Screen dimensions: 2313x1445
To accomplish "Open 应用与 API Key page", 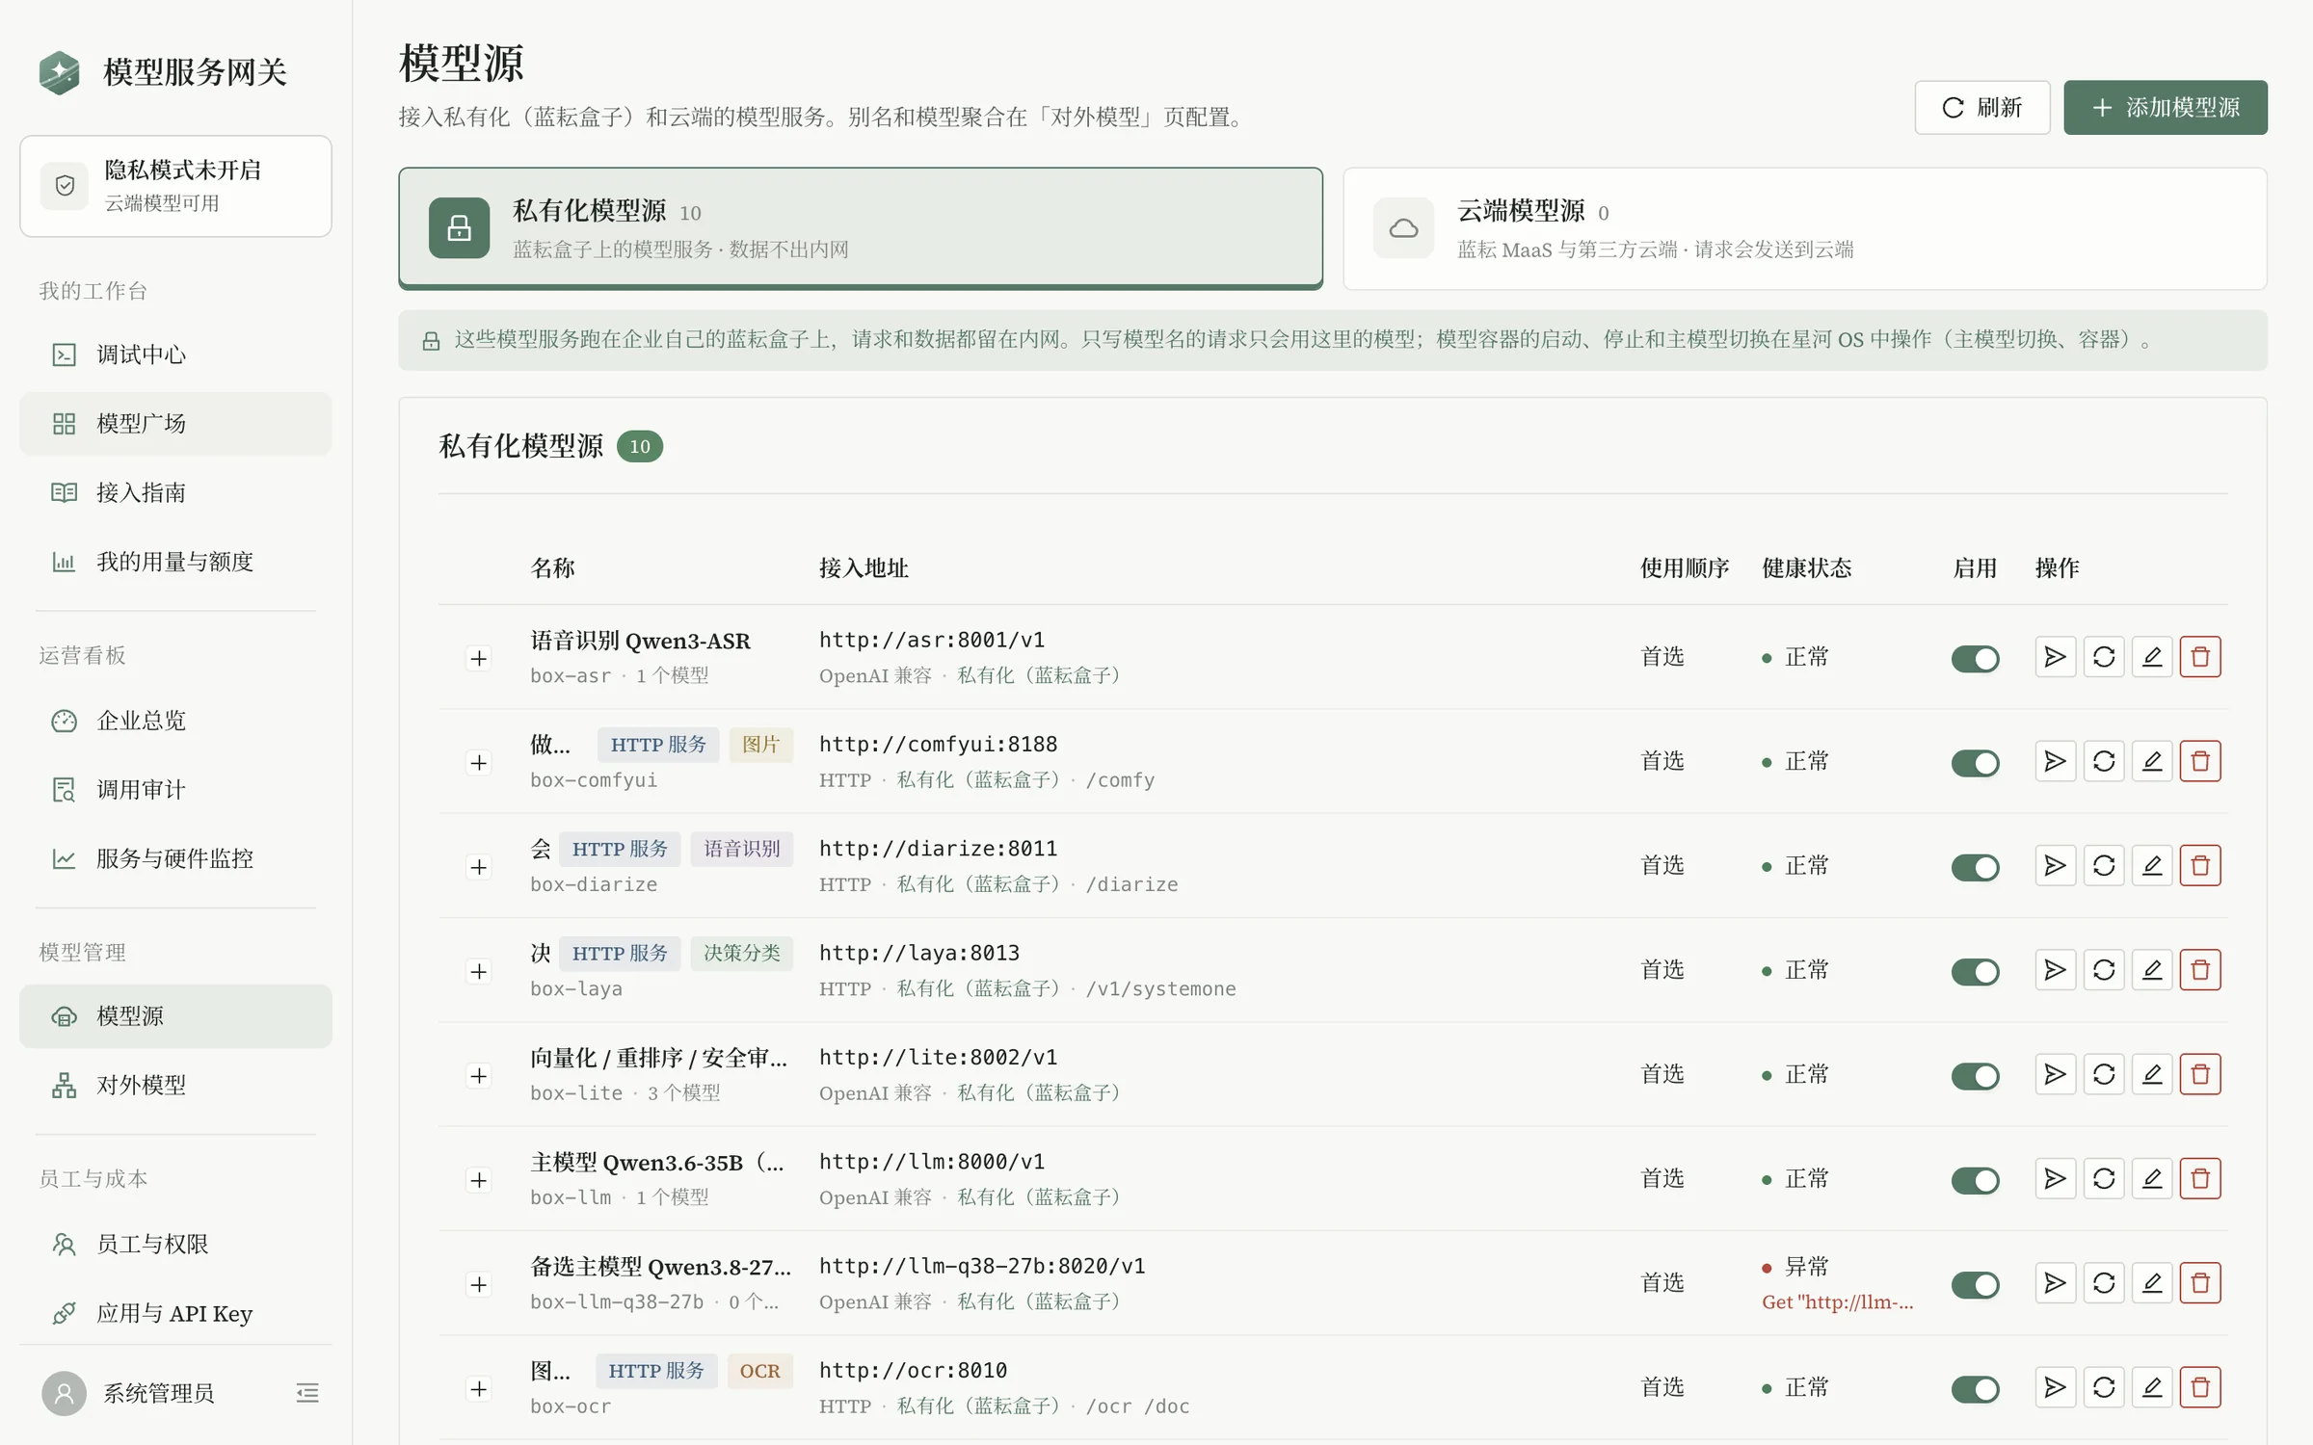I will pos(175,1313).
